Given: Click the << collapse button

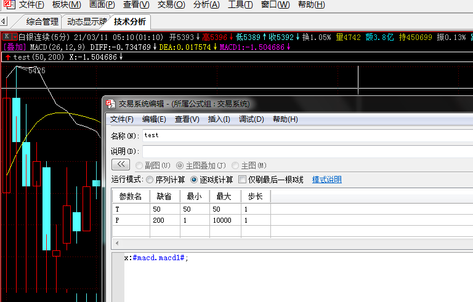Looking at the screenshot, I should (121, 165).
